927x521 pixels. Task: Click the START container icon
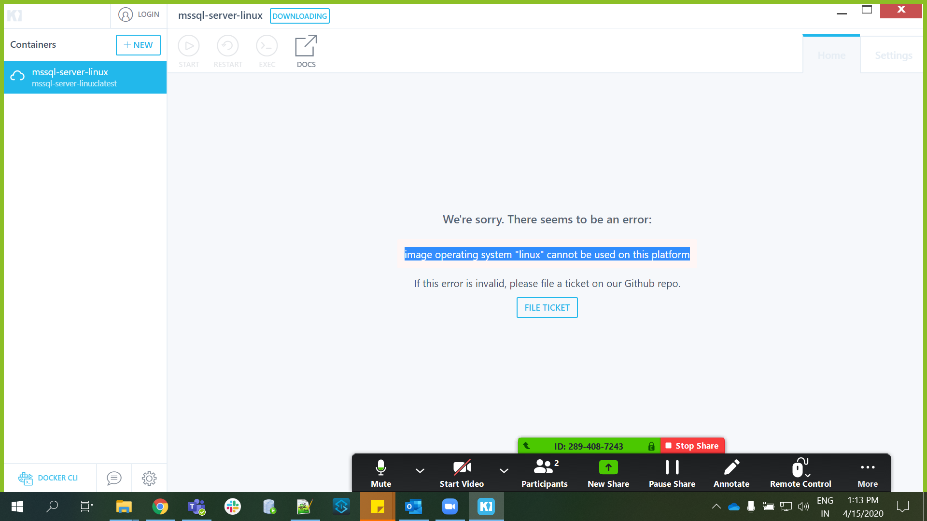[x=189, y=47]
